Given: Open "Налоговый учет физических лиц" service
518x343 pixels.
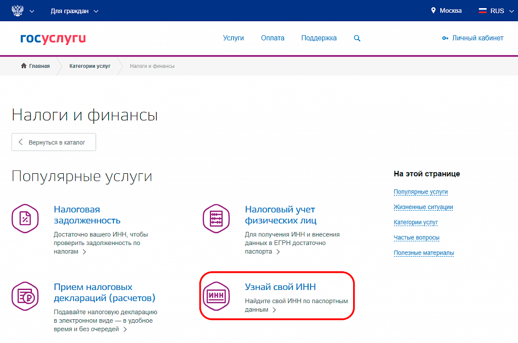Looking at the screenshot, I should tap(280, 215).
